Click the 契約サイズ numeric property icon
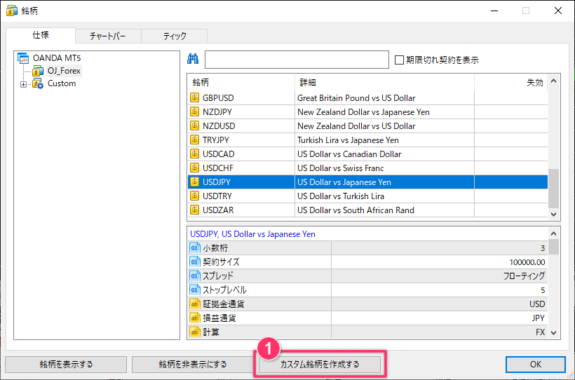Image resolution: width=575 pixels, height=380 pixels. point(195,262)
